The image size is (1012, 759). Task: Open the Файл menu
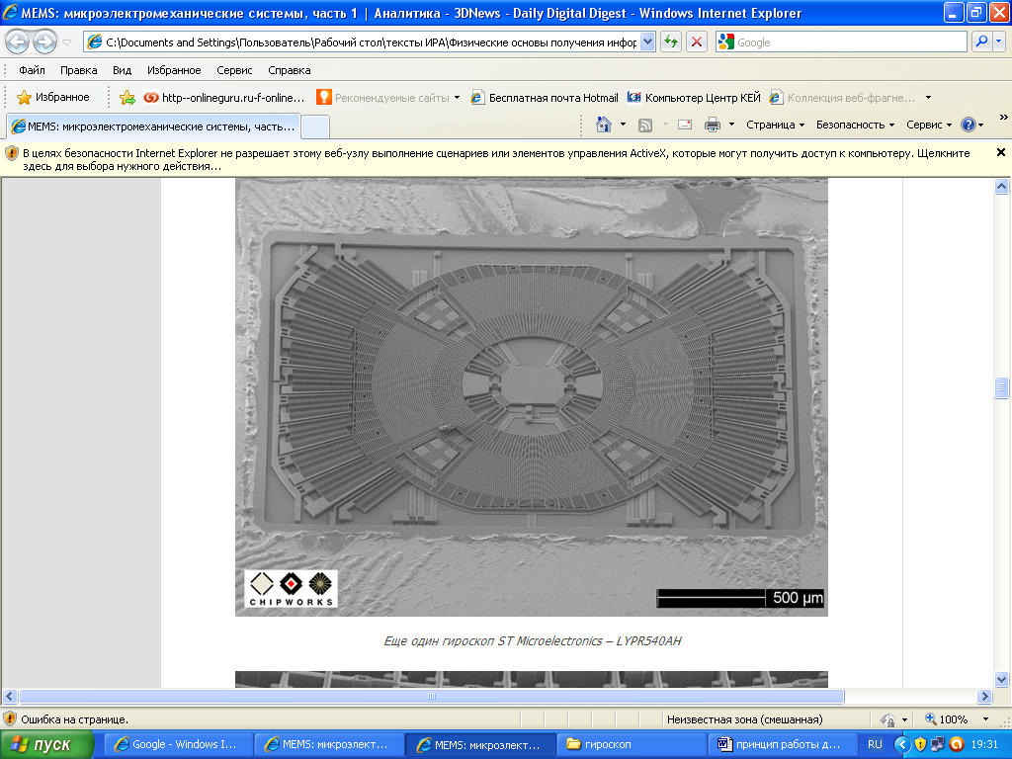(x=32, y=70)
